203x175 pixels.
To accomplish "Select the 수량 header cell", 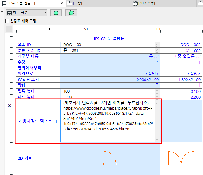I will coord(38,62).
